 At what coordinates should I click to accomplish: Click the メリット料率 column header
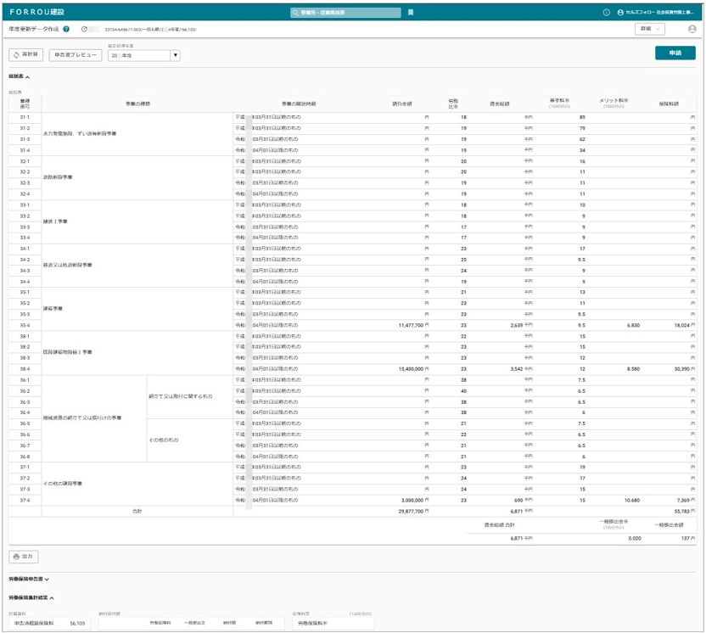(x=614, y=102)
